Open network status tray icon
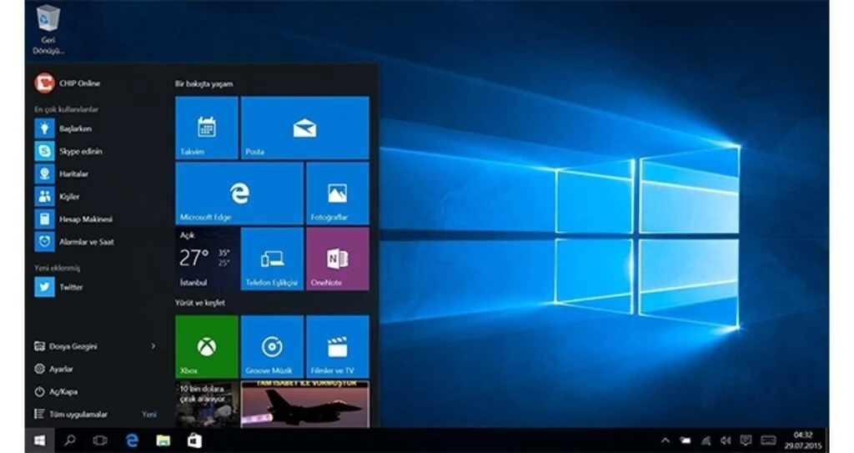Image resolution: width=854 pixels, height=453 pixels. coord(706,440)
